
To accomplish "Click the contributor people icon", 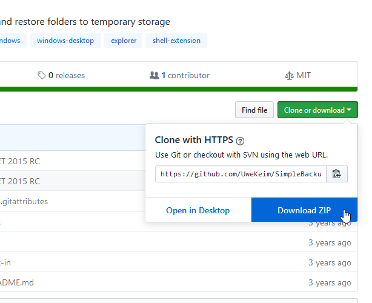I will (154, 75).
